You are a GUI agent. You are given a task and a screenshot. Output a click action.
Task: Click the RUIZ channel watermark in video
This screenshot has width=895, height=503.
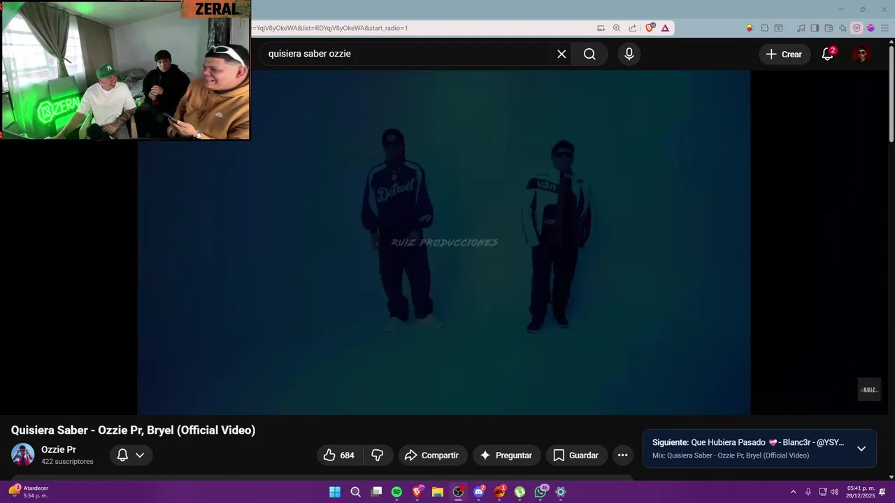pyautogui.click(x=869, y=390)
